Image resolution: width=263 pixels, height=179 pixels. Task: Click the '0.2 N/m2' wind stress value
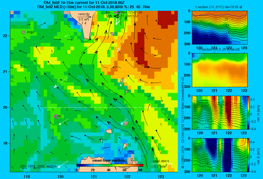161,166
